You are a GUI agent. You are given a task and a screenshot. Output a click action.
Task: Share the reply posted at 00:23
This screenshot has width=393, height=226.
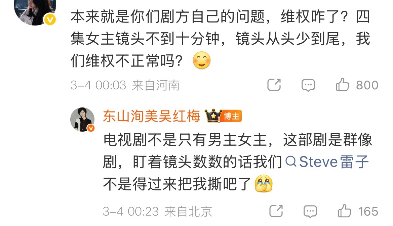276,211
